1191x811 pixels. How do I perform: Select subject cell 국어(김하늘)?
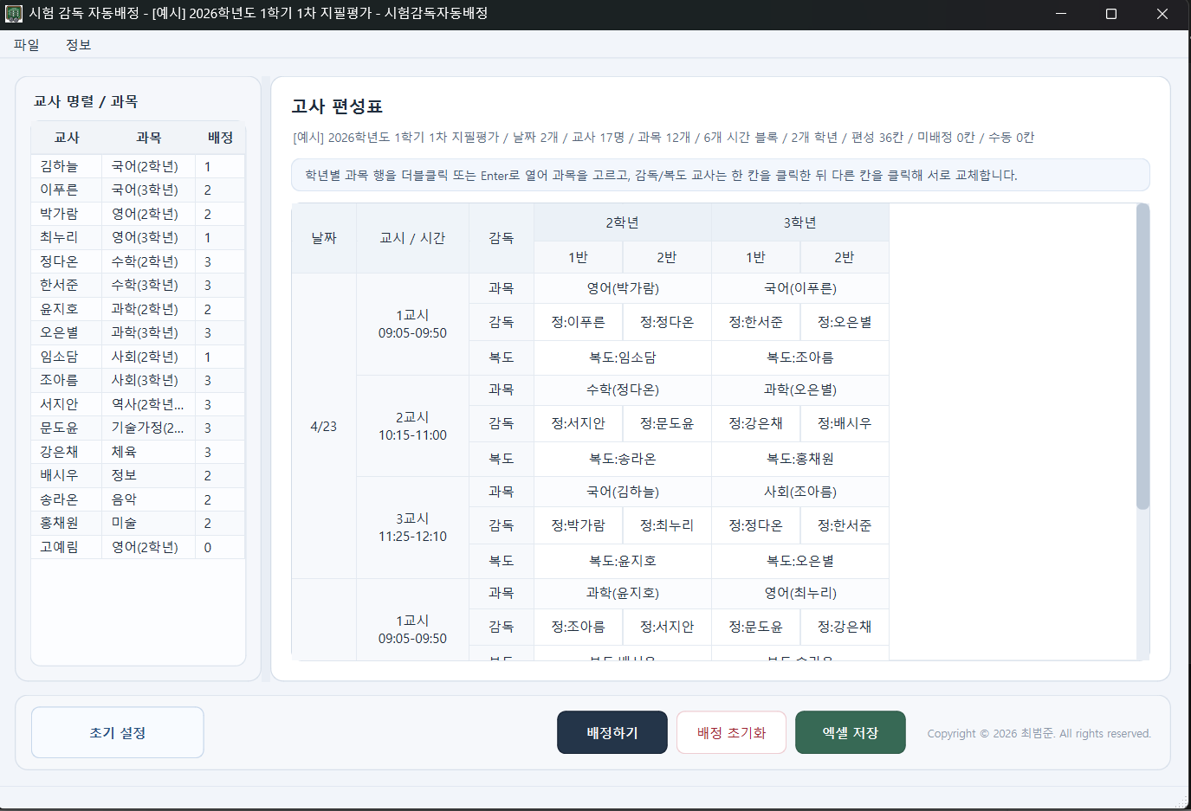623,492
